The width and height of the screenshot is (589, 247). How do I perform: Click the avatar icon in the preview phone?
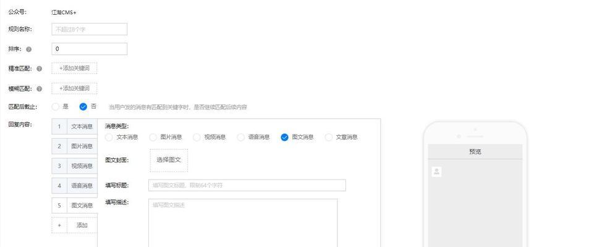click(x=436, y=172)
